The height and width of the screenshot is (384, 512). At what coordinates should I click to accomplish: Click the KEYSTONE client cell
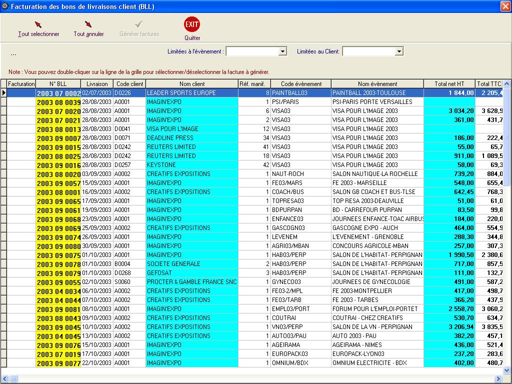pyautogui.click(x=192, y=165)
